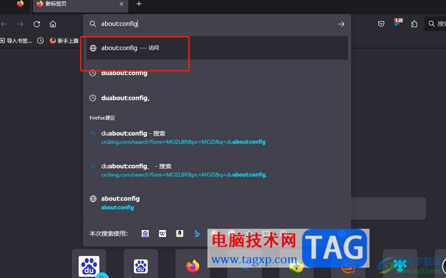
Task: Click the pinned Firefox tab icon
Action: pos(20,4)
